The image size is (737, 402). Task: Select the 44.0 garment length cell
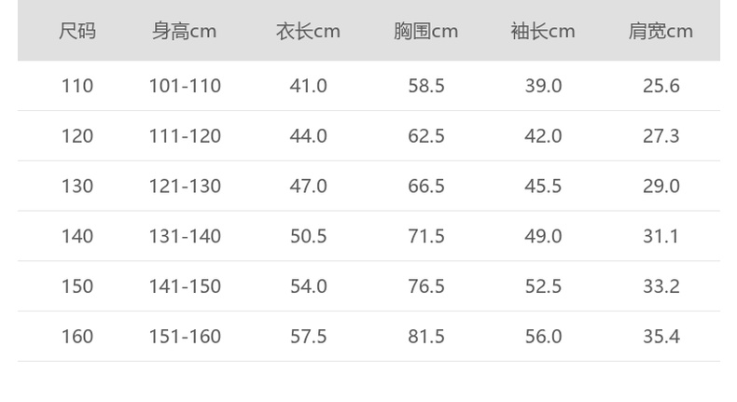pos(309,136)
